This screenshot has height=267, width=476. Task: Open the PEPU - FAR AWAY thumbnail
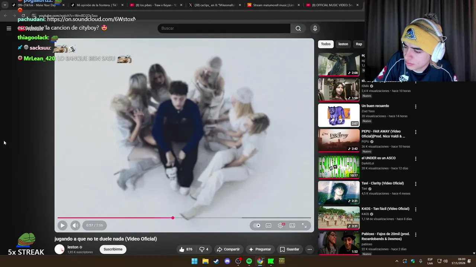(x=339, y=141)
